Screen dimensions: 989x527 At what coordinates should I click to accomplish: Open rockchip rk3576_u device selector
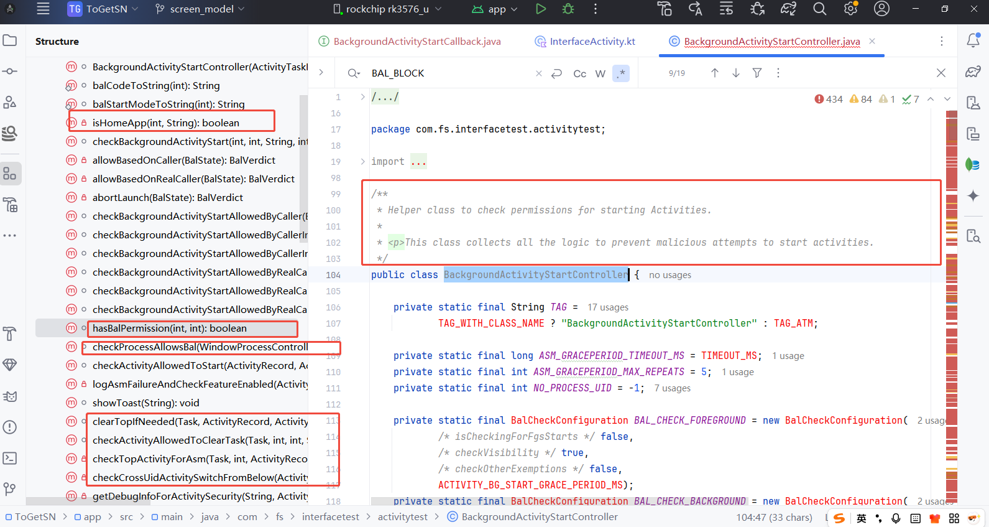click(388, 9)
